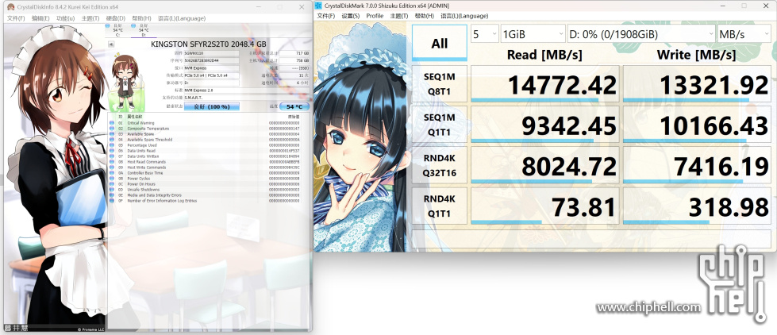
Task: Open test size dropdown showing 1GiB
Action: click(x=533, y=34)
